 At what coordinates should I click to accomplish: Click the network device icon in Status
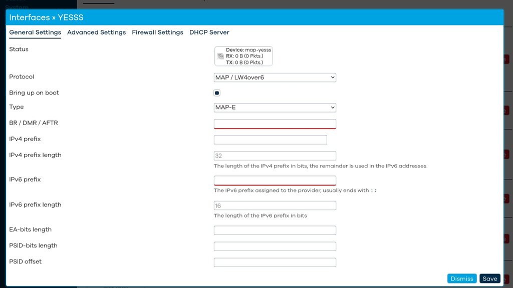coord(220,56)
